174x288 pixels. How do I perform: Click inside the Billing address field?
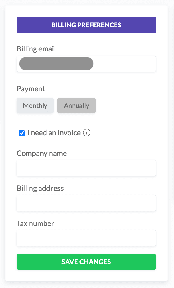[x=86, y=203]
